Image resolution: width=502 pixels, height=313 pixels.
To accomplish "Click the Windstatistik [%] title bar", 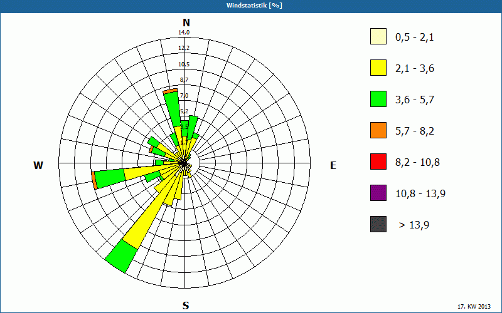I will pyautogui.click(x=251, y=6).
